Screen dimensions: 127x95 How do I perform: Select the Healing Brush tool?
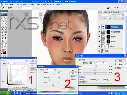pos(2,27)
